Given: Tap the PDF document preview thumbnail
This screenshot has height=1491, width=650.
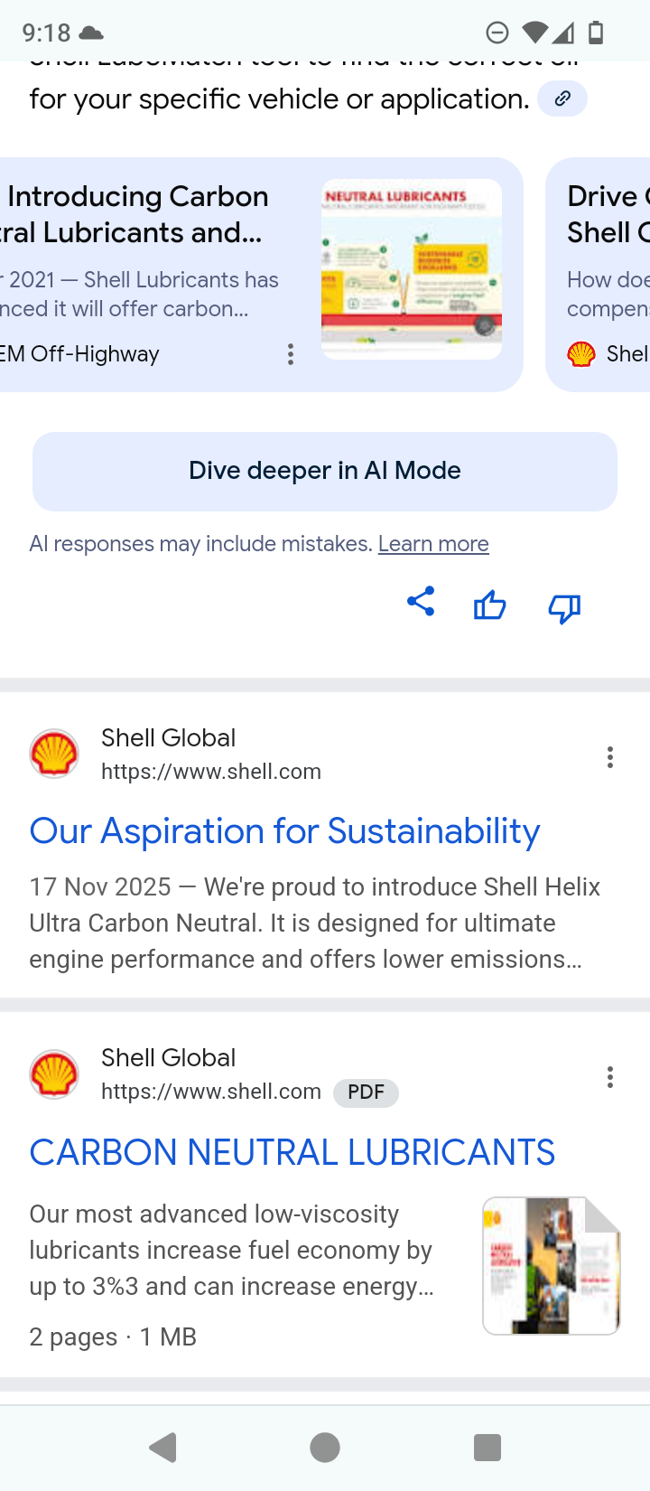Looking at the screenshot, I should 551,1265.
